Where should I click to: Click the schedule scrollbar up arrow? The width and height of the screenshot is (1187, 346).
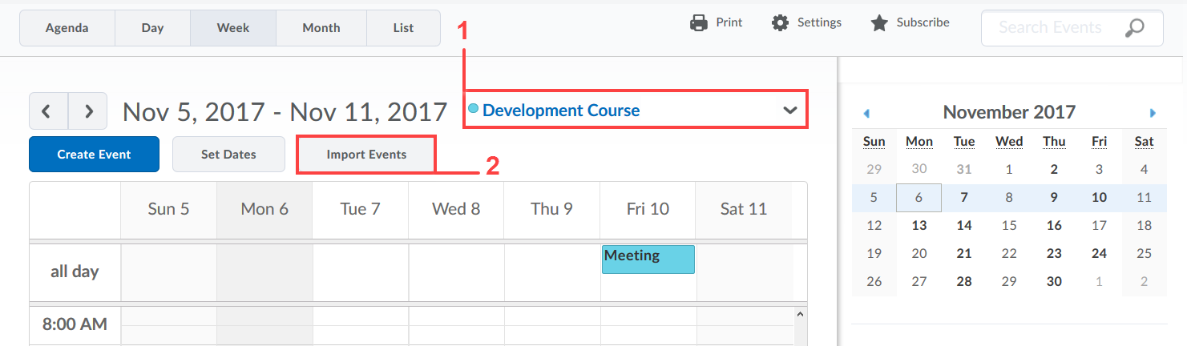799,315
